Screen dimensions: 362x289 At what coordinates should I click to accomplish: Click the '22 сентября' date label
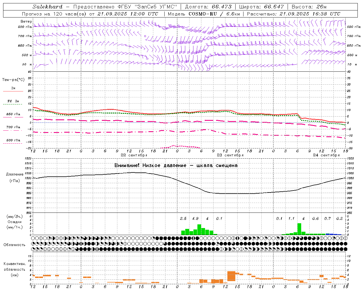(x=134, y=155)
